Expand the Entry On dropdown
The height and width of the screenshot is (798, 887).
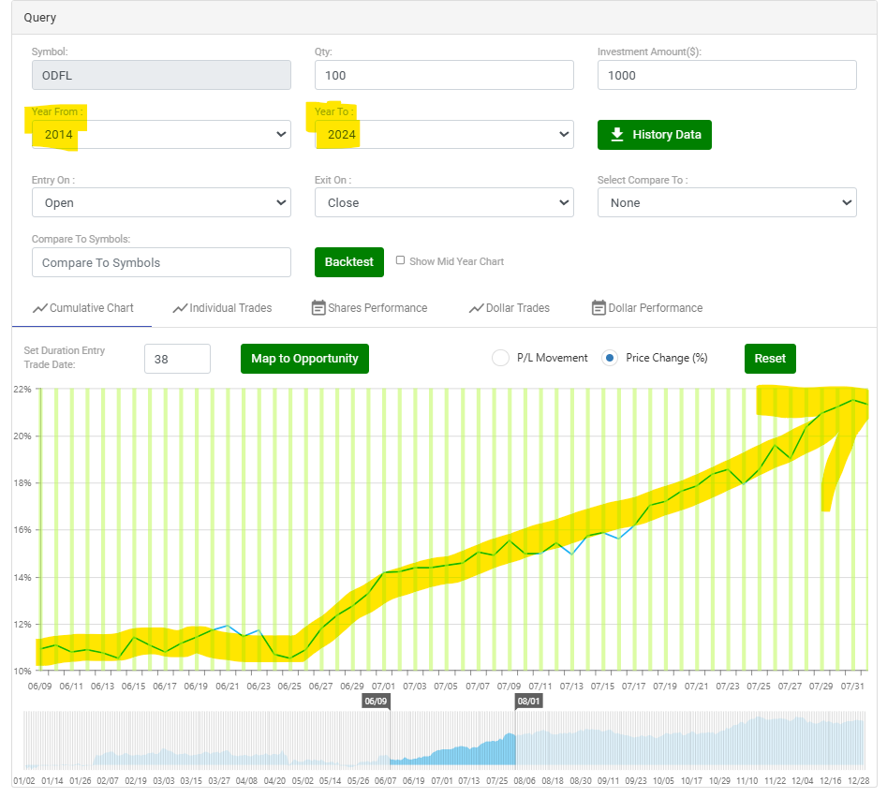pyautogui.click(x=161, y=202)
